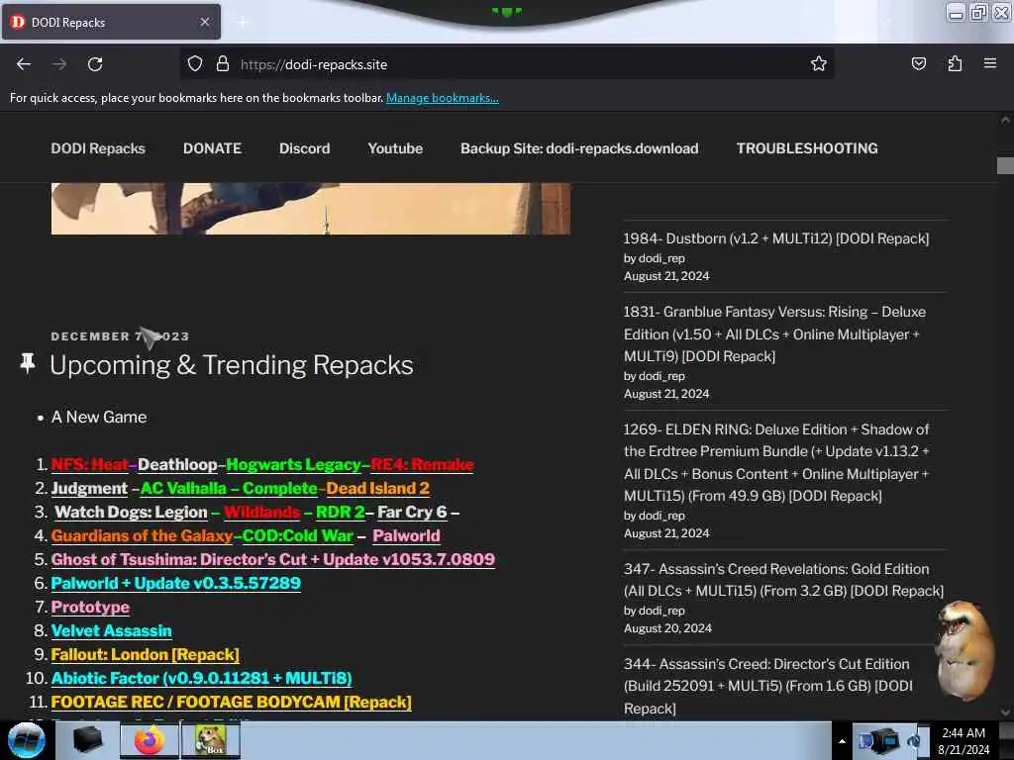Open a new browser tab

(242, 23)
